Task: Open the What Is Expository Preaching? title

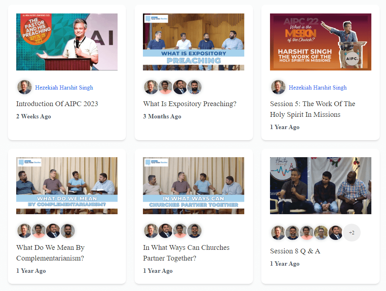Action: (190, 104)
